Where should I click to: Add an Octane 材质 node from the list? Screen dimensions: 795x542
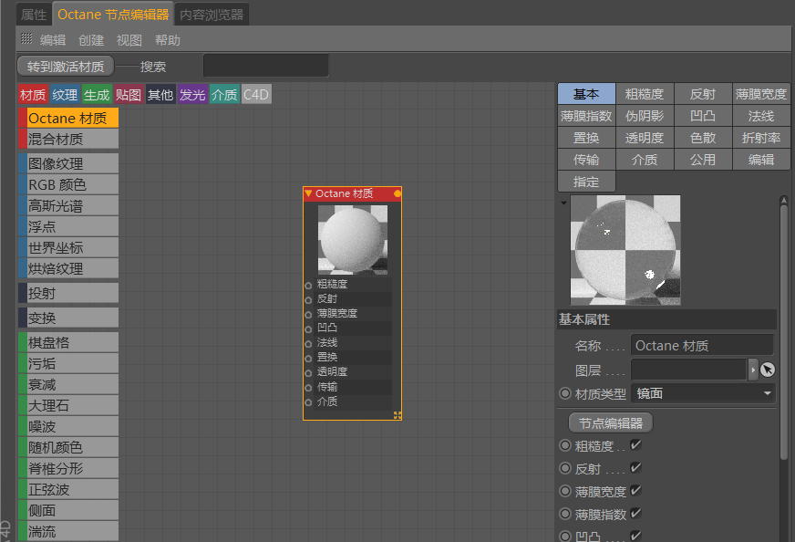(68, 118)
